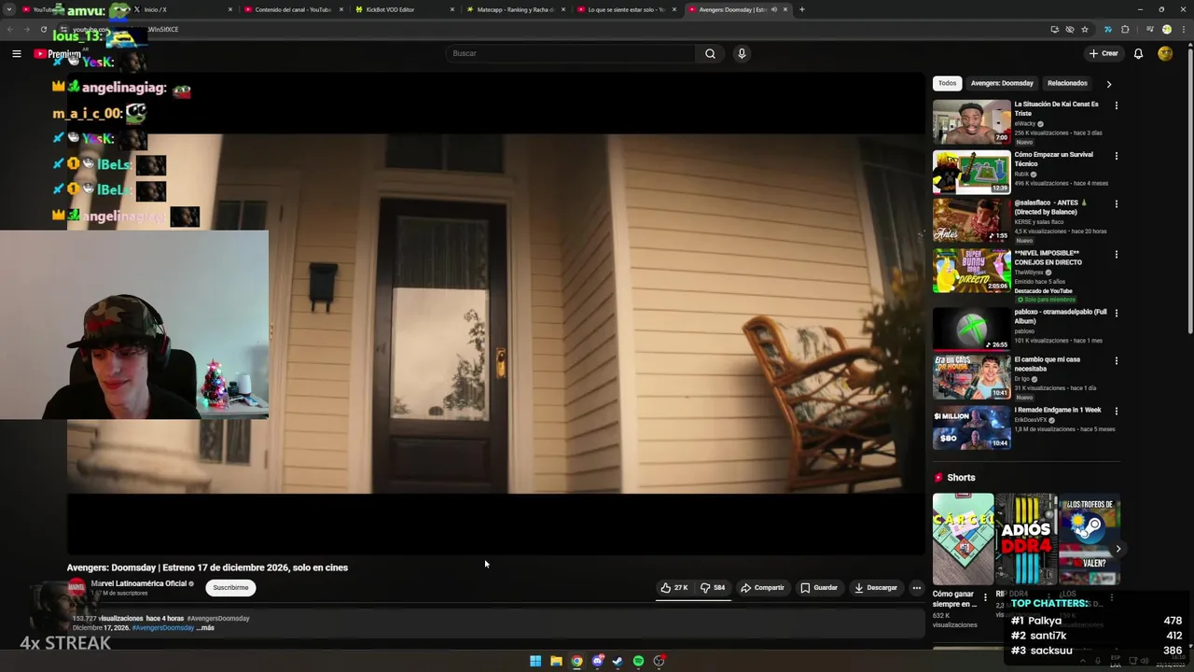Click the search magnifier button
The width and height of the screenshot is (1194, 672).
pos(710,53)
